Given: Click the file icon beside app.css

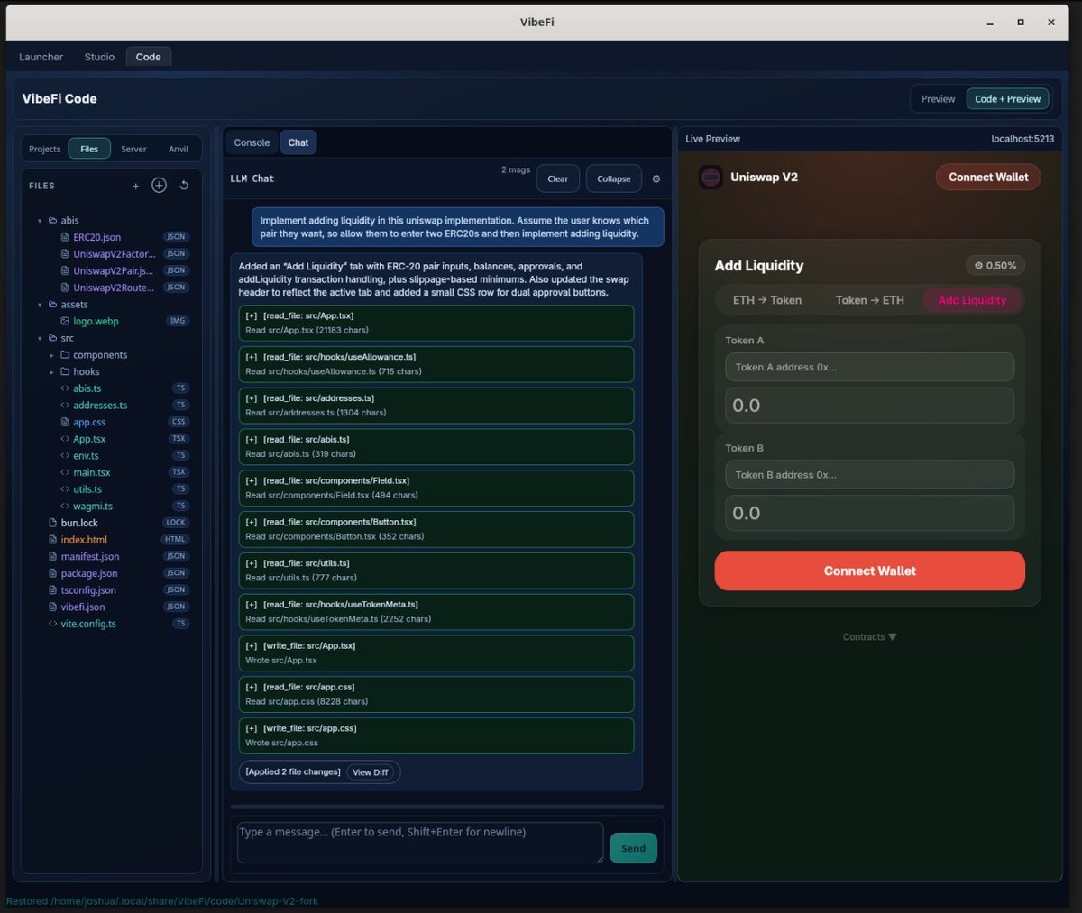Looking at the screenshot, I should coord(65,422).
